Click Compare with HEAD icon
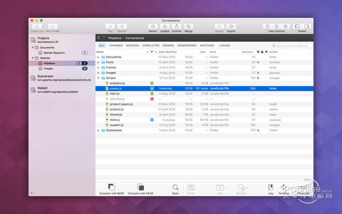Viewport: 342px width, 214px height. [140, 187]
